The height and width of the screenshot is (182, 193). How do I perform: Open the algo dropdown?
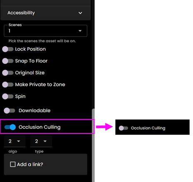[15, 141]
